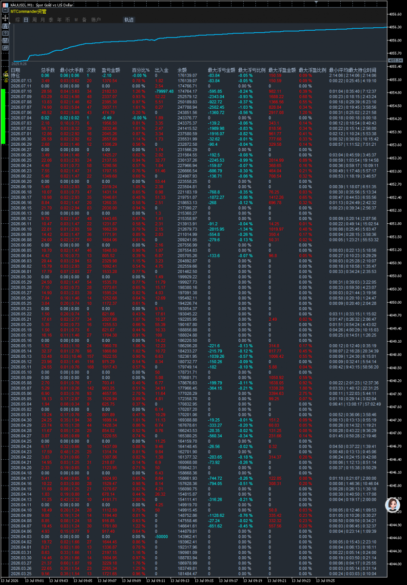
Task: Open the M tab
Action: pos(76,20)
